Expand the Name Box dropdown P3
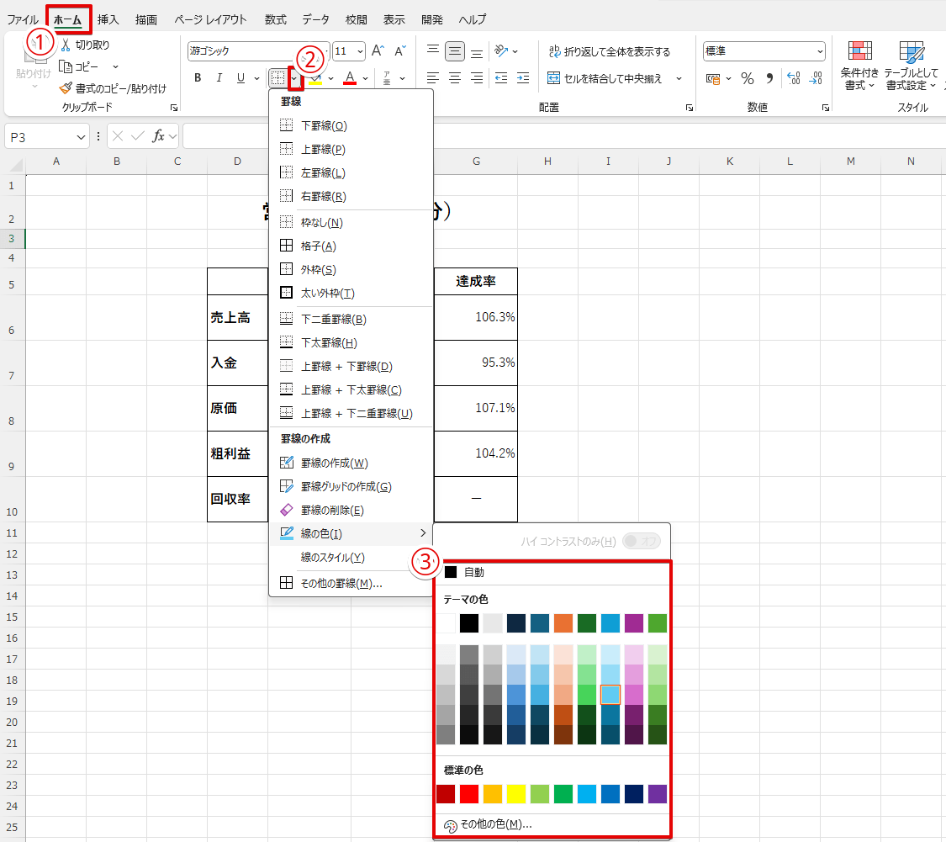946x842 pixels. tap(81, 137)
